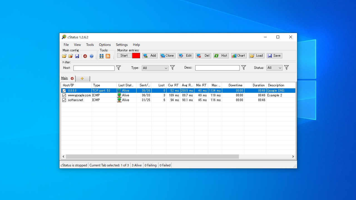Expand the Status filter dropdown

point(280,68)
